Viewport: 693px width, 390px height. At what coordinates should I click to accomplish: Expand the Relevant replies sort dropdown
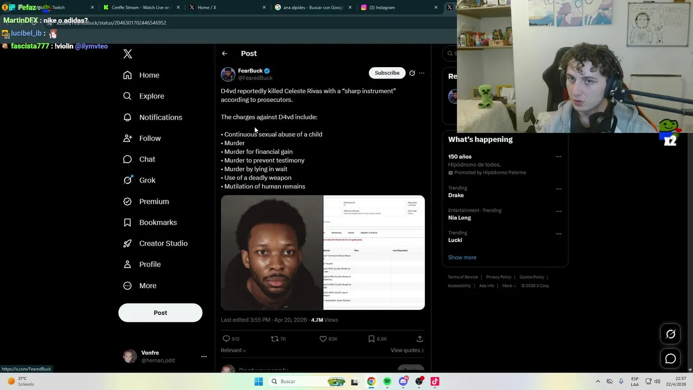coord(233,350)
